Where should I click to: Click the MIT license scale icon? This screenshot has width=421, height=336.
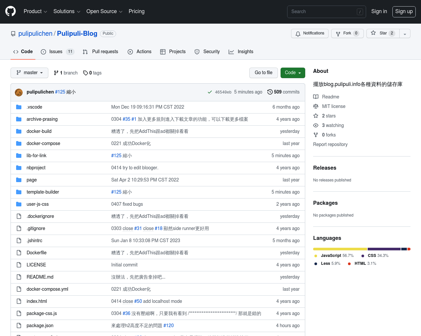pos(316,106)
